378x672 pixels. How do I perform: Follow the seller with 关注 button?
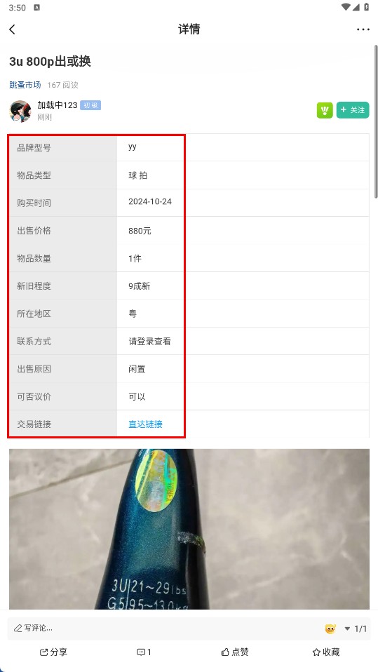pos(353,110)
